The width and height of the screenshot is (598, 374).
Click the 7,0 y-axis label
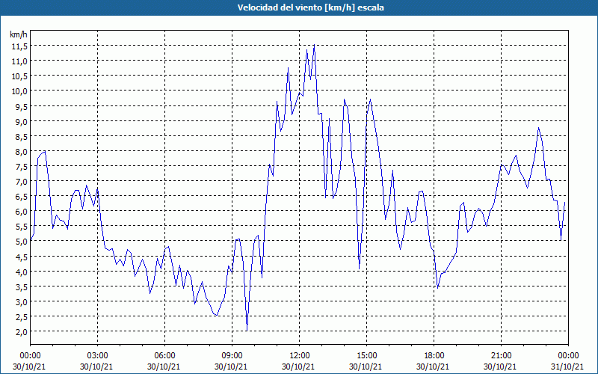pyautogui.click(x=22, y=181)
